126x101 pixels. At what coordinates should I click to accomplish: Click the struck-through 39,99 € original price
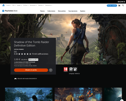pos(24,60)
